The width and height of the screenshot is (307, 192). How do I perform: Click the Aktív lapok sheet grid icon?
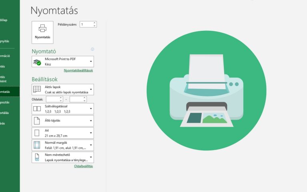tap(37, 89)
